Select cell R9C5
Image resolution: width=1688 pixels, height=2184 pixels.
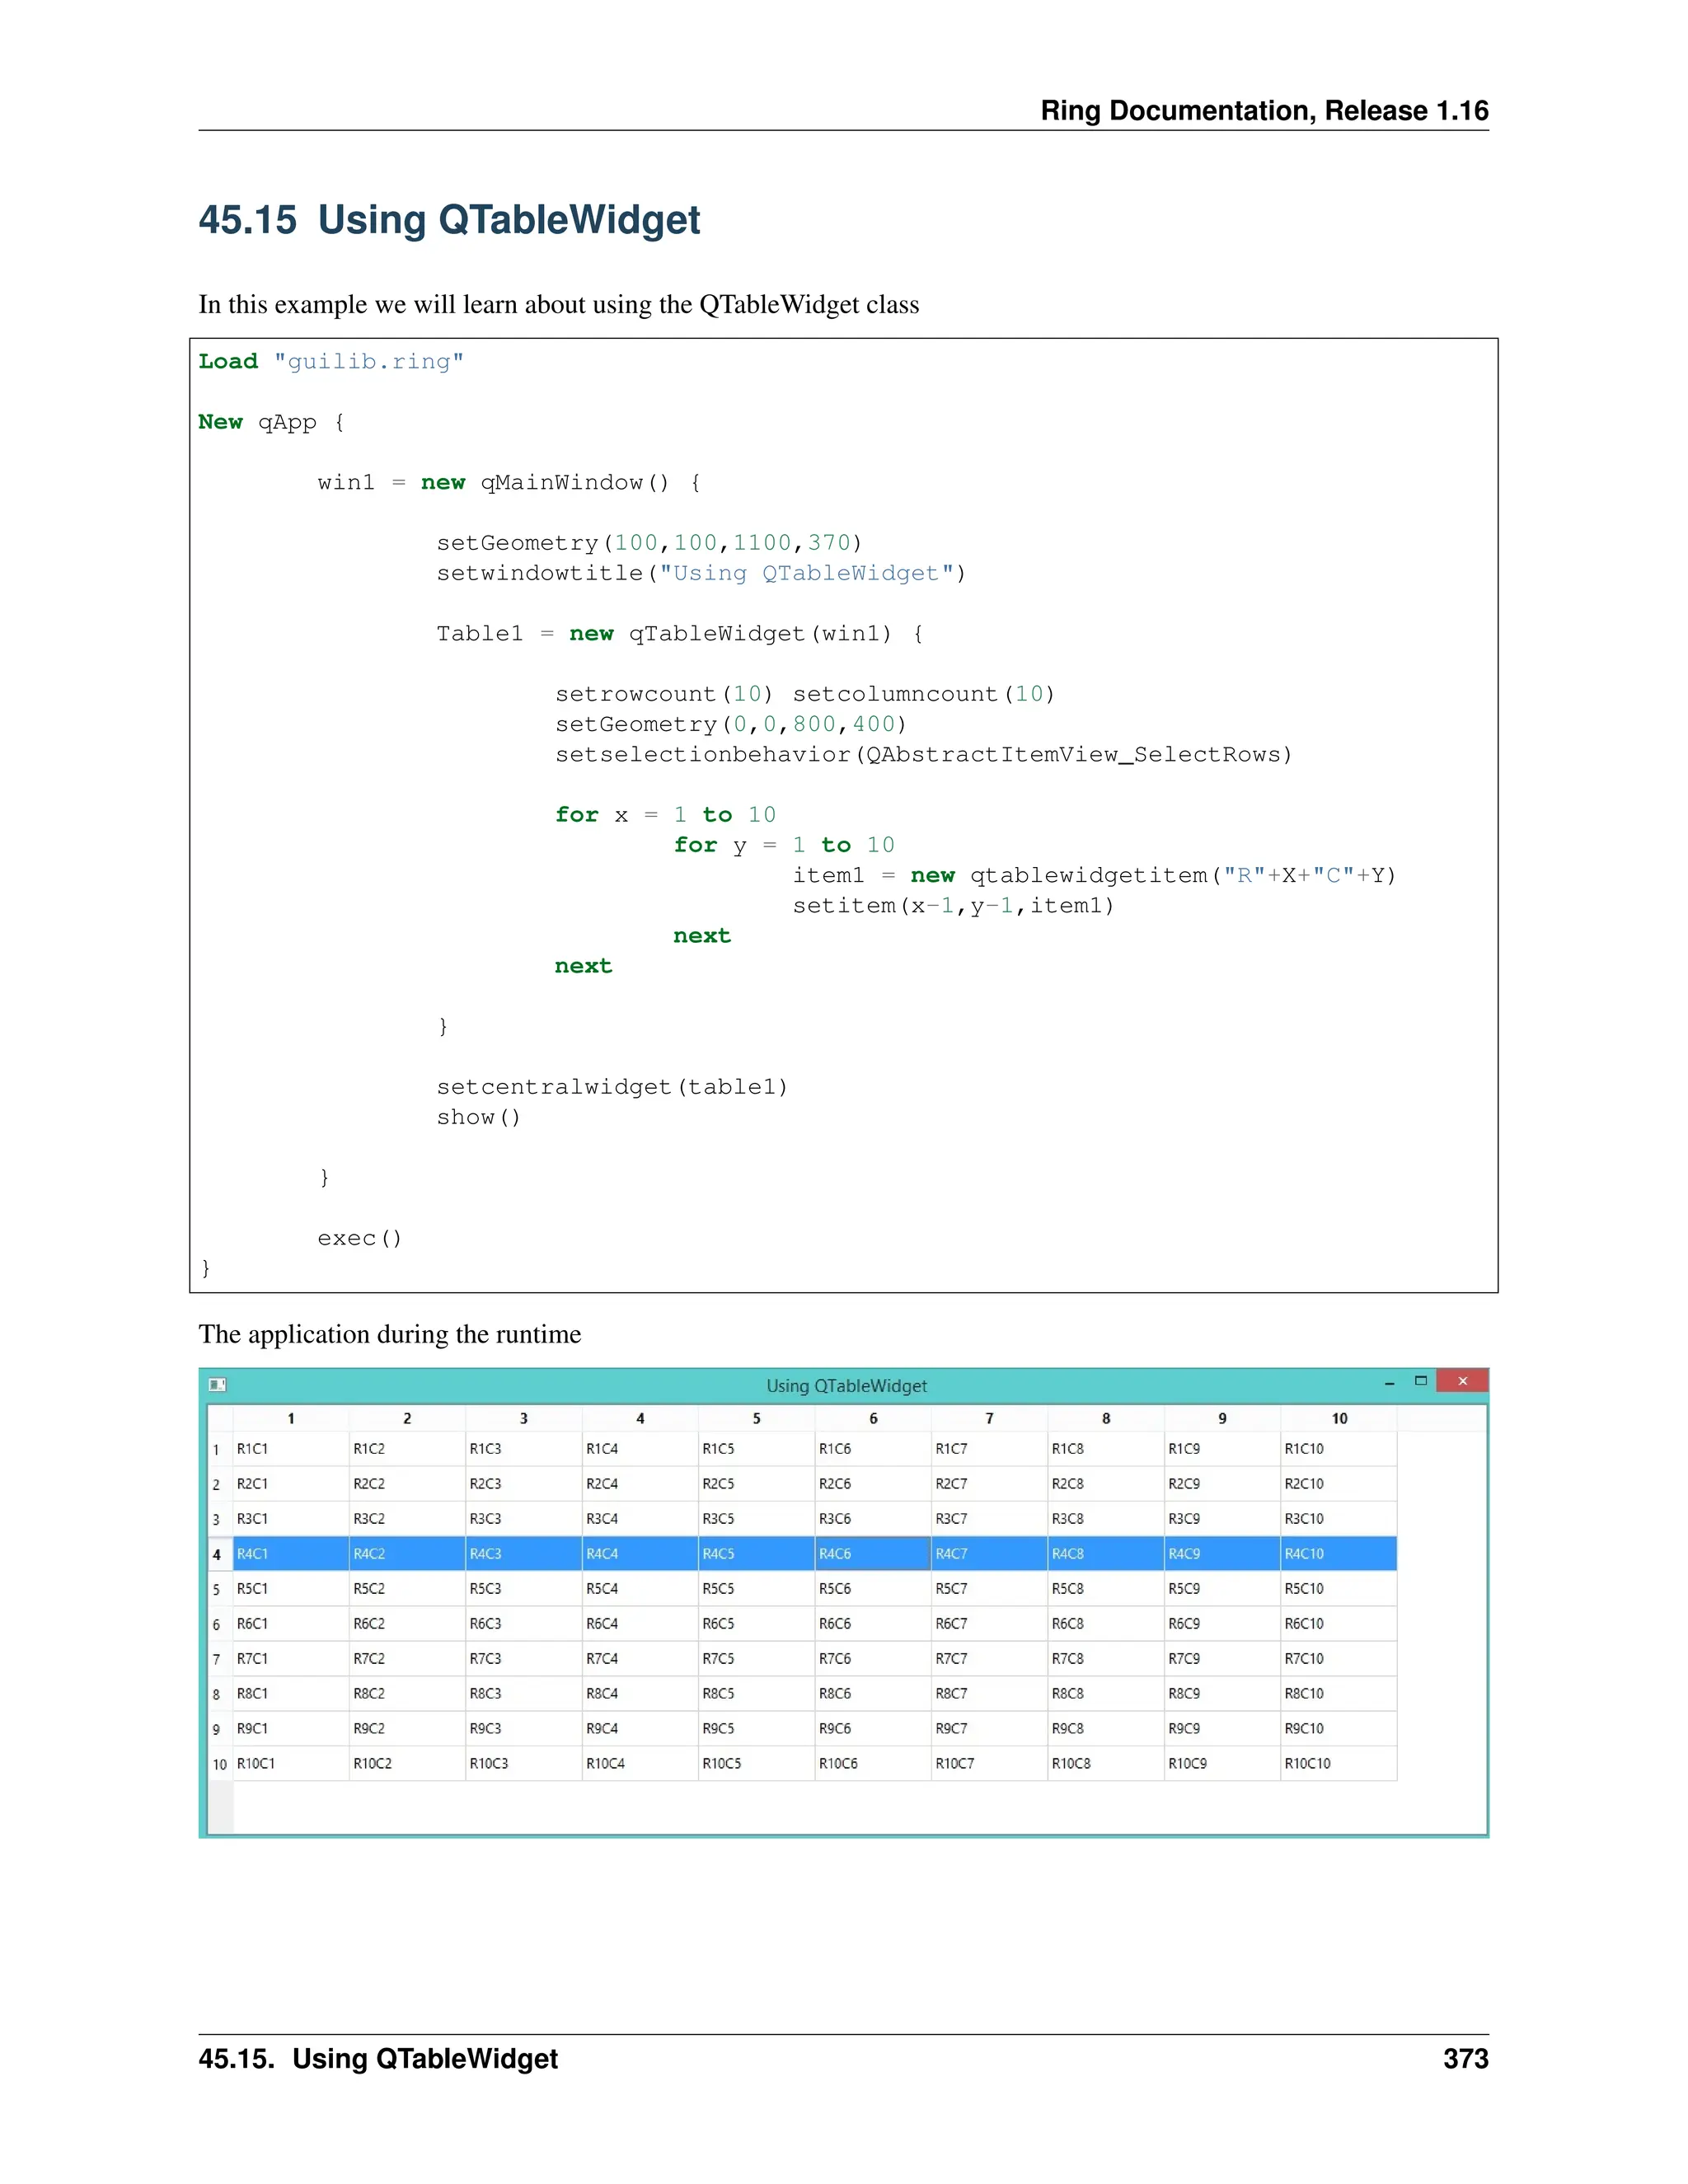(756, 1729)
